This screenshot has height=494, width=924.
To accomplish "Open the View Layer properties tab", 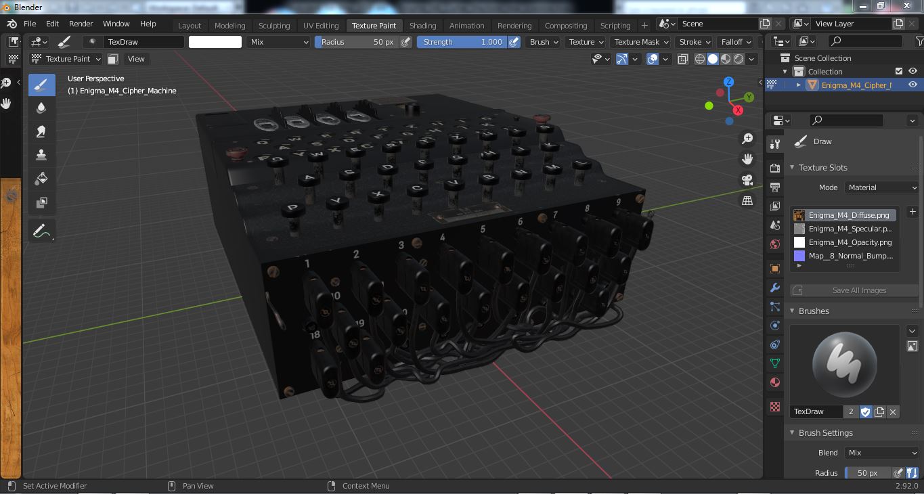I will [775, 206].
